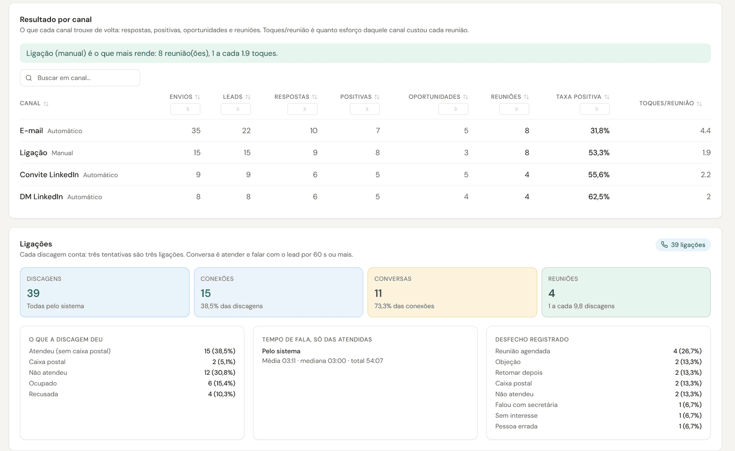735x451 pixels.
Task: Click the Conexões 15 card
Action: click(x=278, y=293)
